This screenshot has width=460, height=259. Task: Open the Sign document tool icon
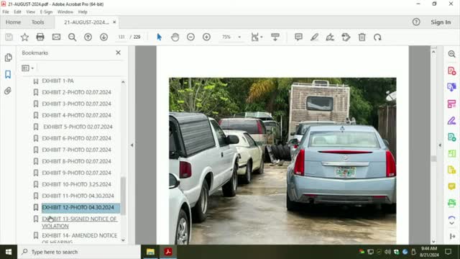point(330,37)
